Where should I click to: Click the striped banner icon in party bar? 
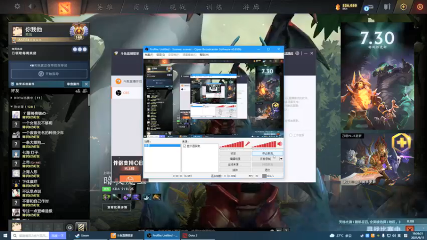[81, 227]
